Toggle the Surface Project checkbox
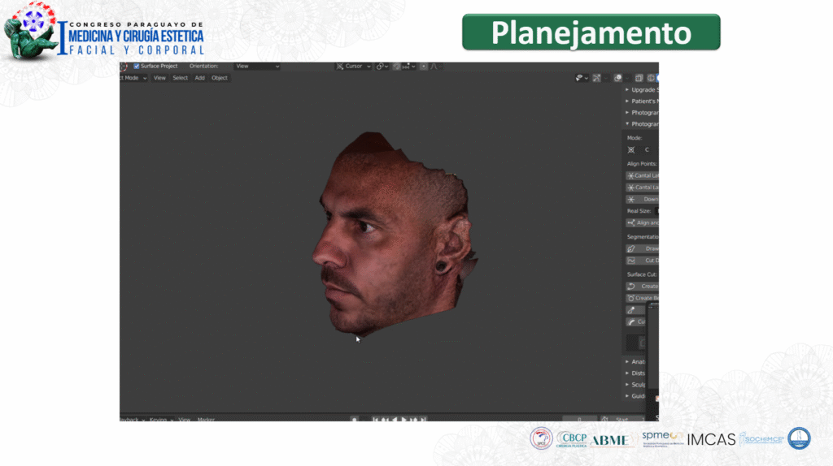This screenshot has height=466, width=833. coord(137,67)
